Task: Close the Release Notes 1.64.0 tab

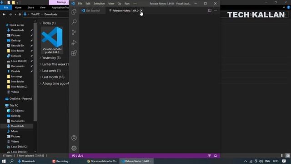Action: tap(141, 10)
